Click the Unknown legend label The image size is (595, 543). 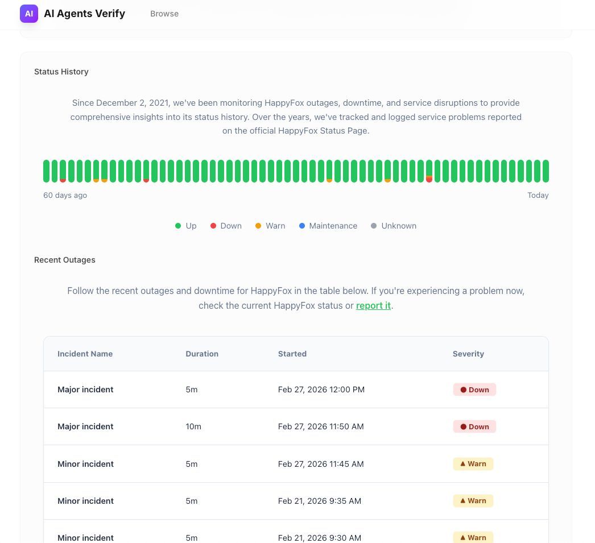(x=399, y=226)
